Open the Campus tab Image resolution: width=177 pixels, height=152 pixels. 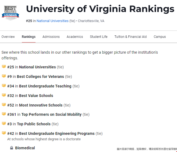tap(160, 37)
